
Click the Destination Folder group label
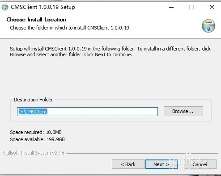pos(34,100)
